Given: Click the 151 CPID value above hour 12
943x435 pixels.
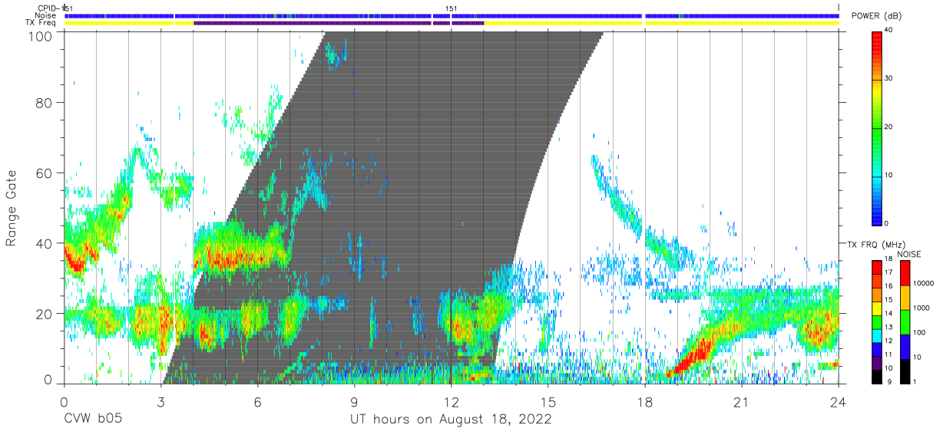Looking at the screenshot, I should click(452, 8).
